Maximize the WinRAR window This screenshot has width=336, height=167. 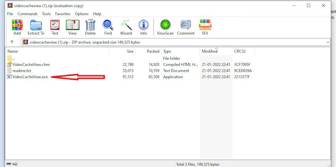pos(309,5)
